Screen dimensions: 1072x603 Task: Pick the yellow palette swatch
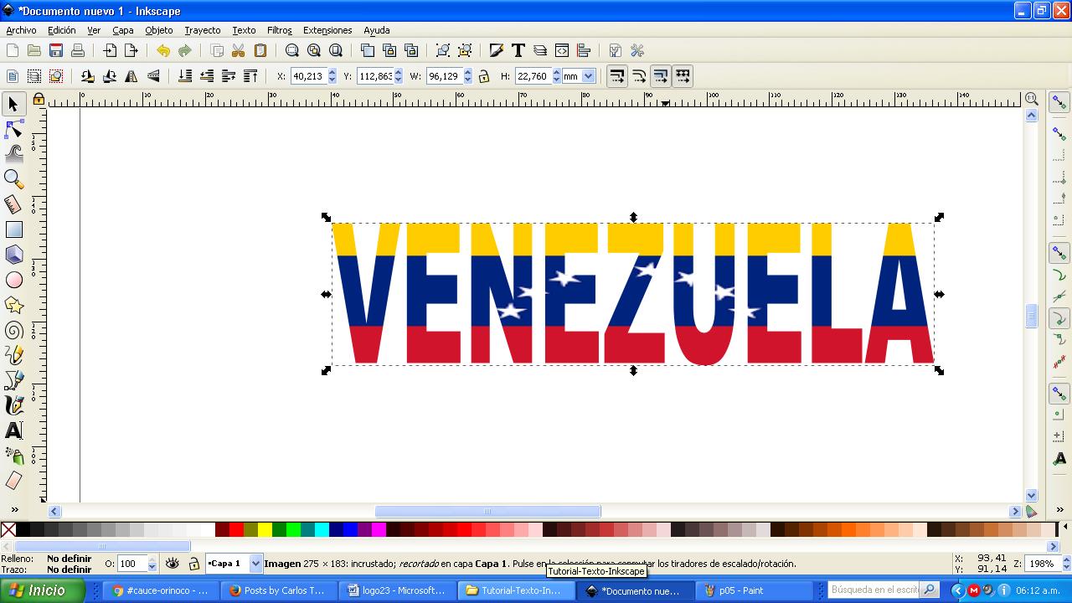click(x=265, y=529)
